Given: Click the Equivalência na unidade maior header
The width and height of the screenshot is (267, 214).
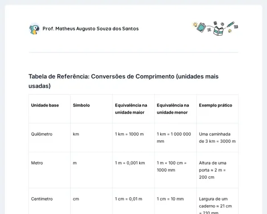Looking at the screenshot, I should point(131,109).
